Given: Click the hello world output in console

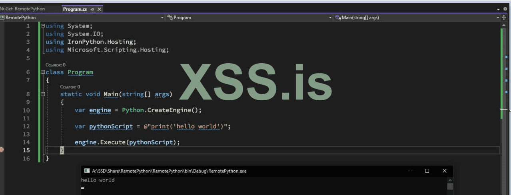Looking at the screenshot, I should (98, 180).
